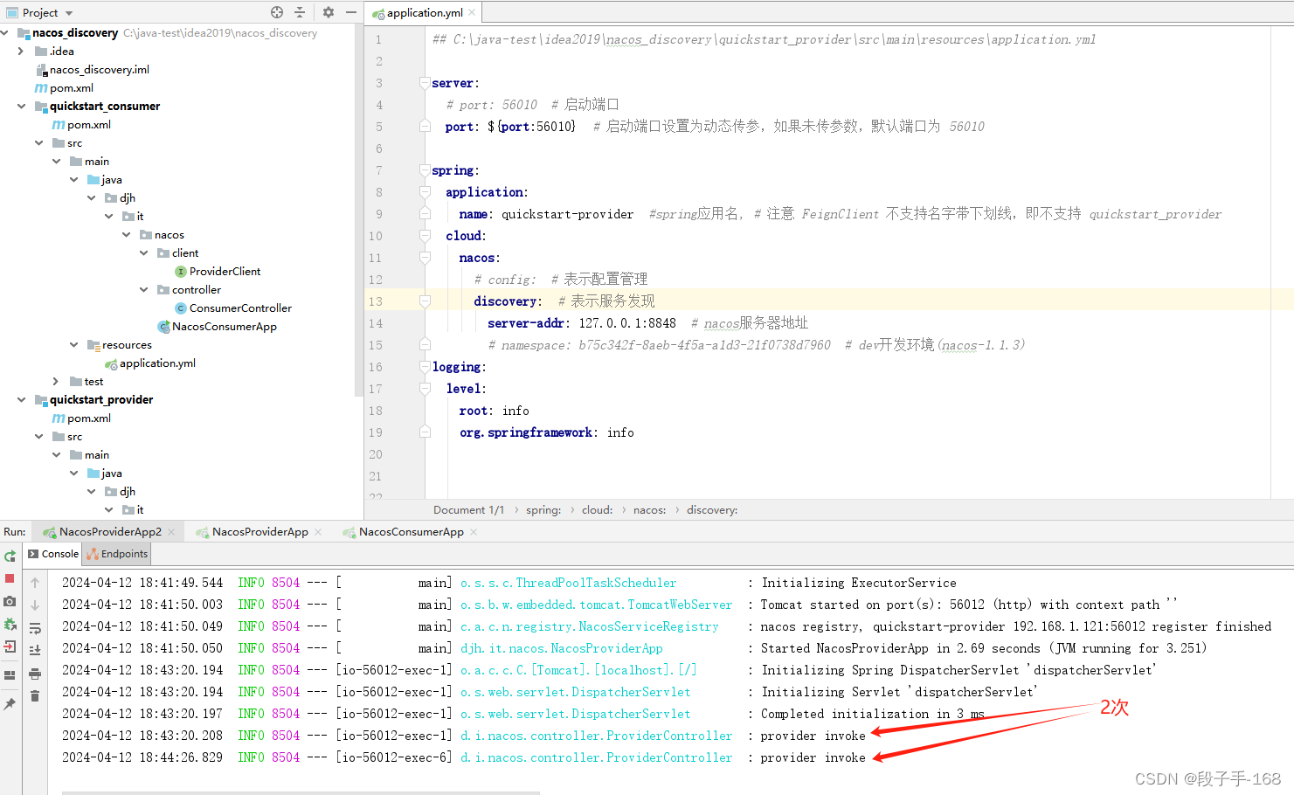This screenshot has width=1294, height=795.
Task: Open the root pom.xml under nacos_discovery
Action: pos(71,88)
